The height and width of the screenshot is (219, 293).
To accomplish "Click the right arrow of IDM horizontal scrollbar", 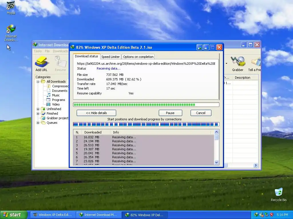I will click(256, 165).
